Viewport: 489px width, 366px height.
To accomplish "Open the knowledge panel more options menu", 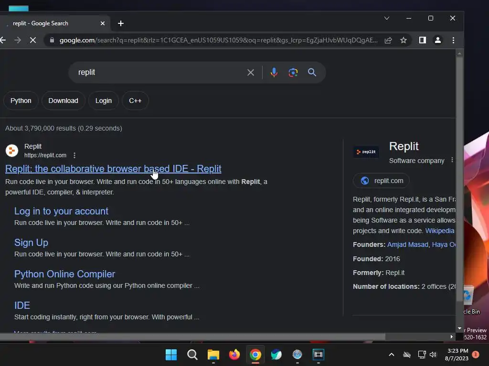I will click(452, 160).
